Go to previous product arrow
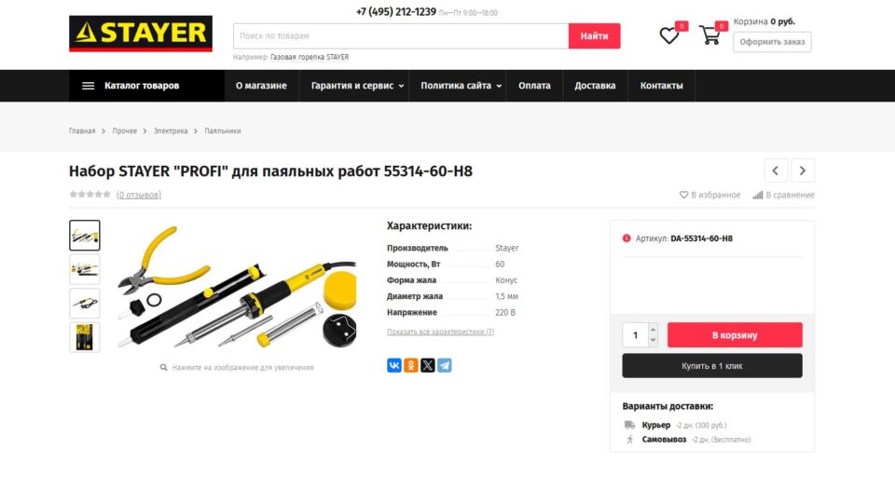 point(776,170)
